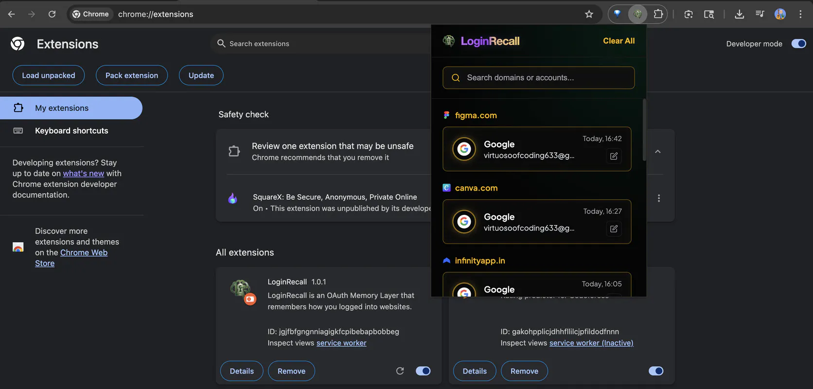Screen dimensions: 813x389
Task: Toggle the second extension card's enable switch
Action: (x=656, y=371)
